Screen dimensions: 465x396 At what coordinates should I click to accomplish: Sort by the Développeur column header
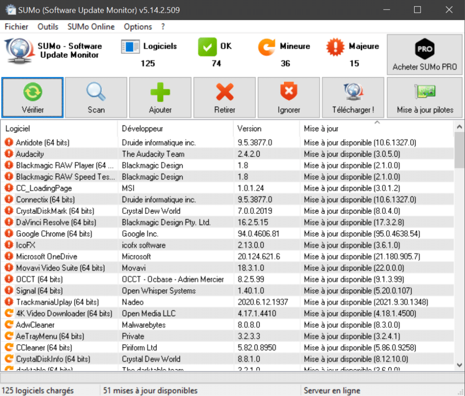tap(176, 129)
